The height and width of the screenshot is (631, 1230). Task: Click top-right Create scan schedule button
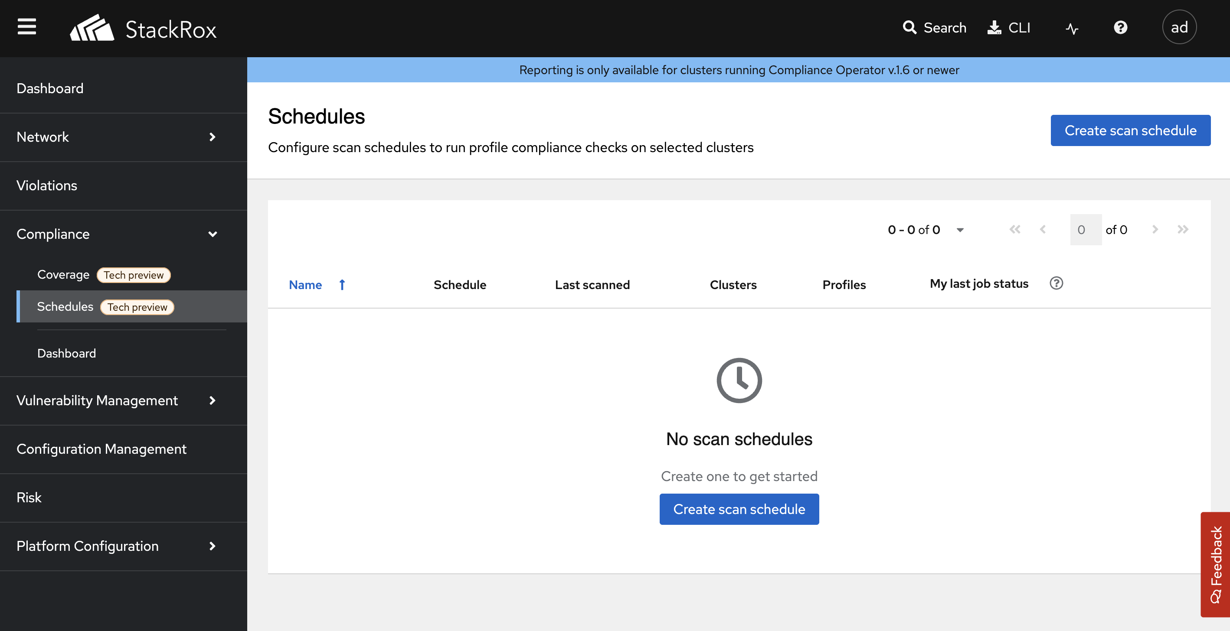point(1130,130)
